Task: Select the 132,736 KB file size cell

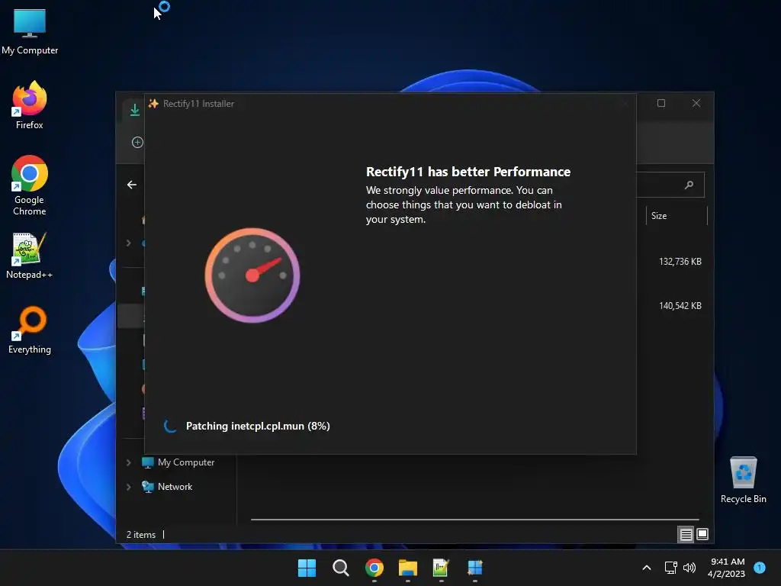Action: pyautogui.click(x=680, y=262)
